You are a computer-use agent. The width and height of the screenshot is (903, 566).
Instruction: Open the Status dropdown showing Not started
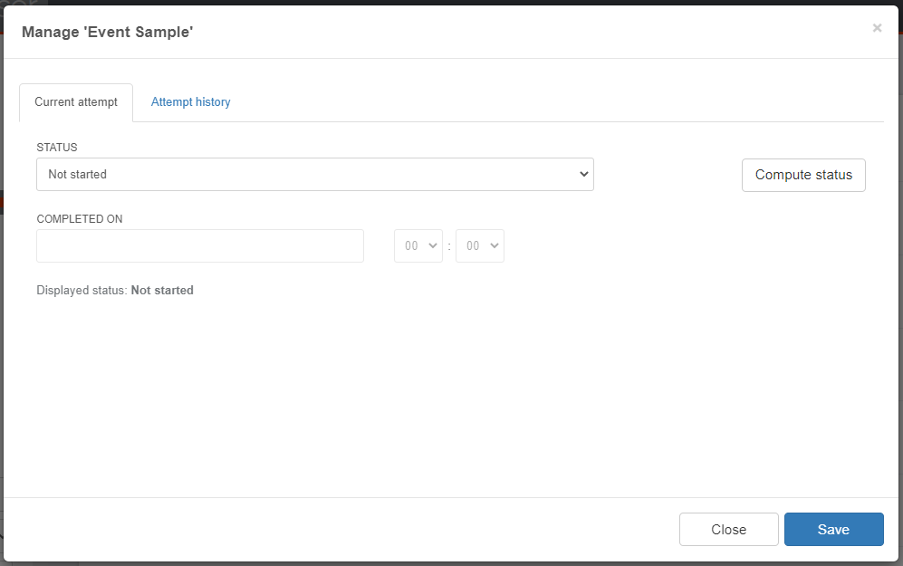(315, 175)
